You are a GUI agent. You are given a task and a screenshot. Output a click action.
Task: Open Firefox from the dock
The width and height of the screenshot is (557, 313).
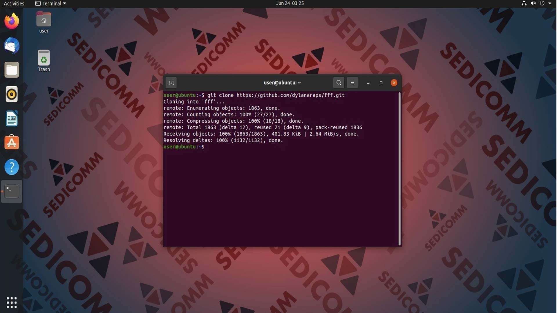[12, 21]
